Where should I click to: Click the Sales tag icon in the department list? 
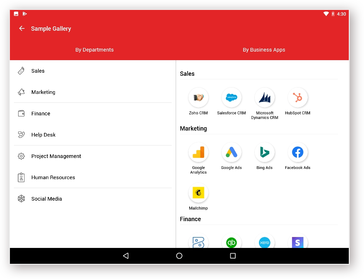pos(21,71)
